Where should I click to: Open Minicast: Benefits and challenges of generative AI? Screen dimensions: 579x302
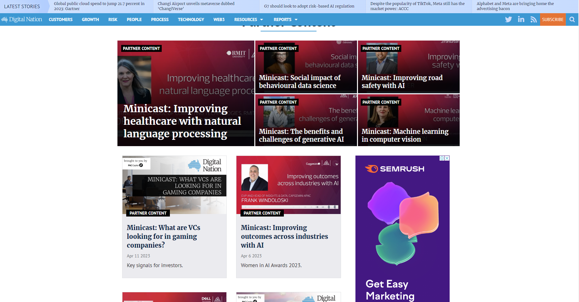point(306,120)
